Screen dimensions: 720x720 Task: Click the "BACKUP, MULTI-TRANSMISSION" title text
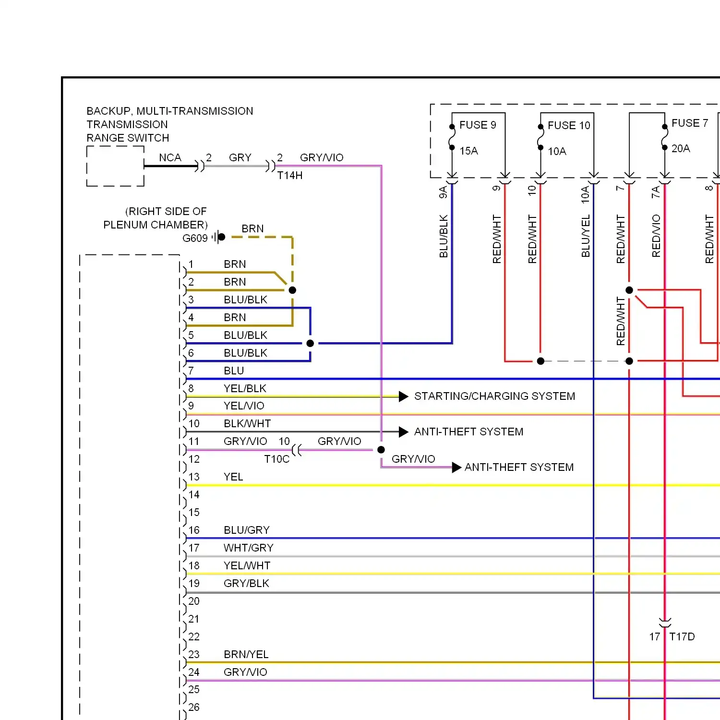coord(170,111)
